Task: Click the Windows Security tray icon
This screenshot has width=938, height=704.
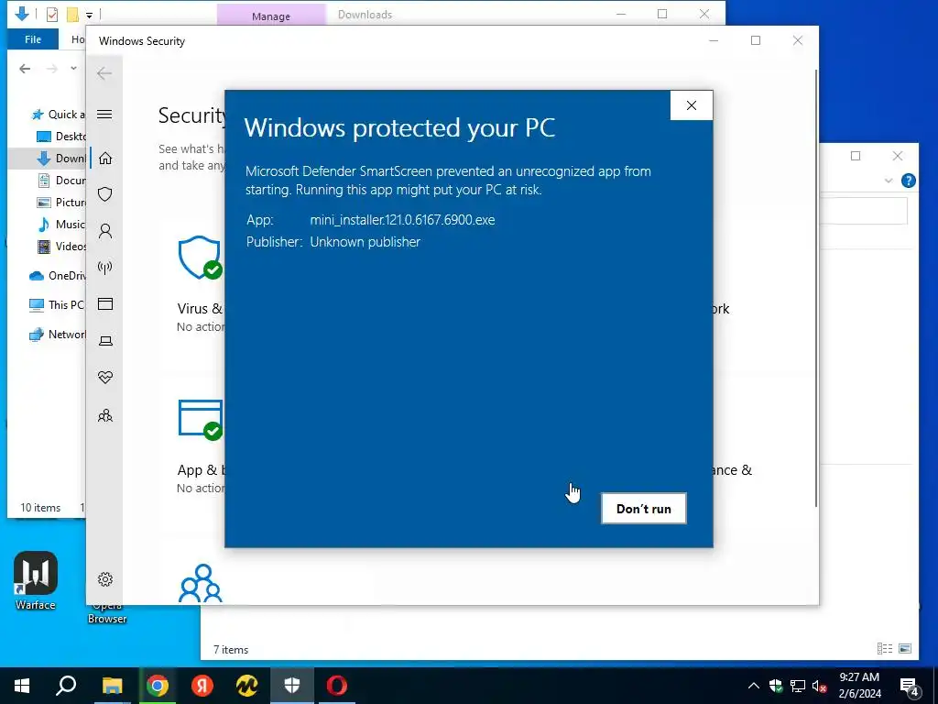Action: (x=776, y=686)
